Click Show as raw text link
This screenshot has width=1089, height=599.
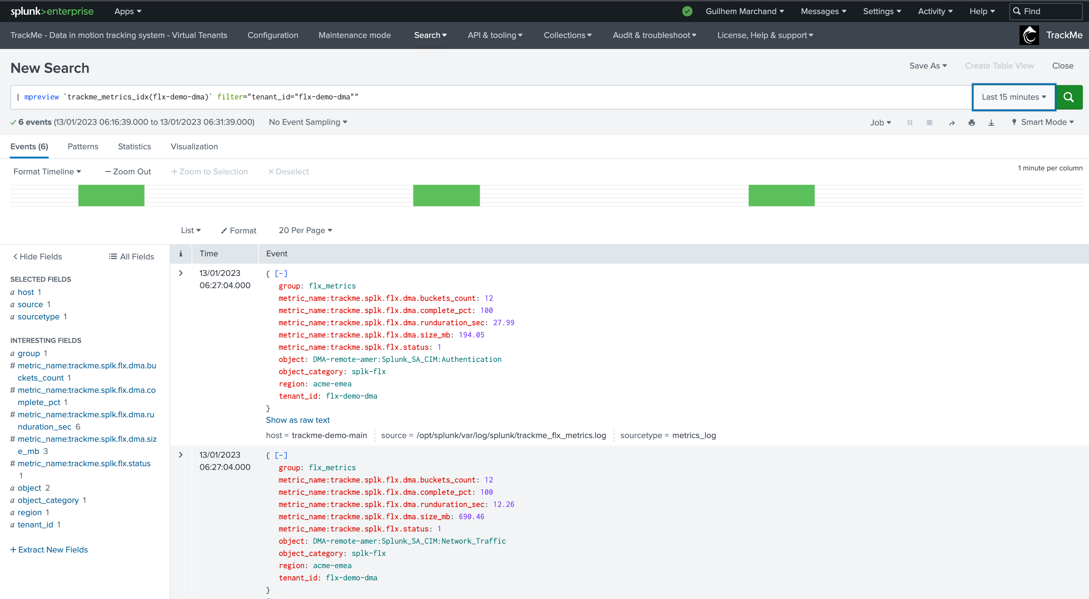[298, 420]
